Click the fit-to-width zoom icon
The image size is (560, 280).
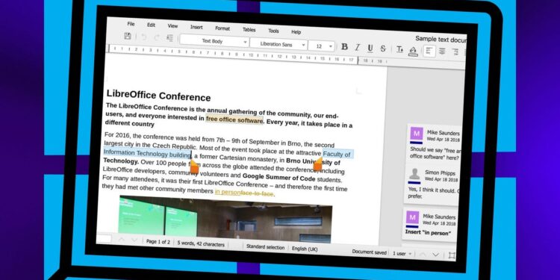coord(452,255)
